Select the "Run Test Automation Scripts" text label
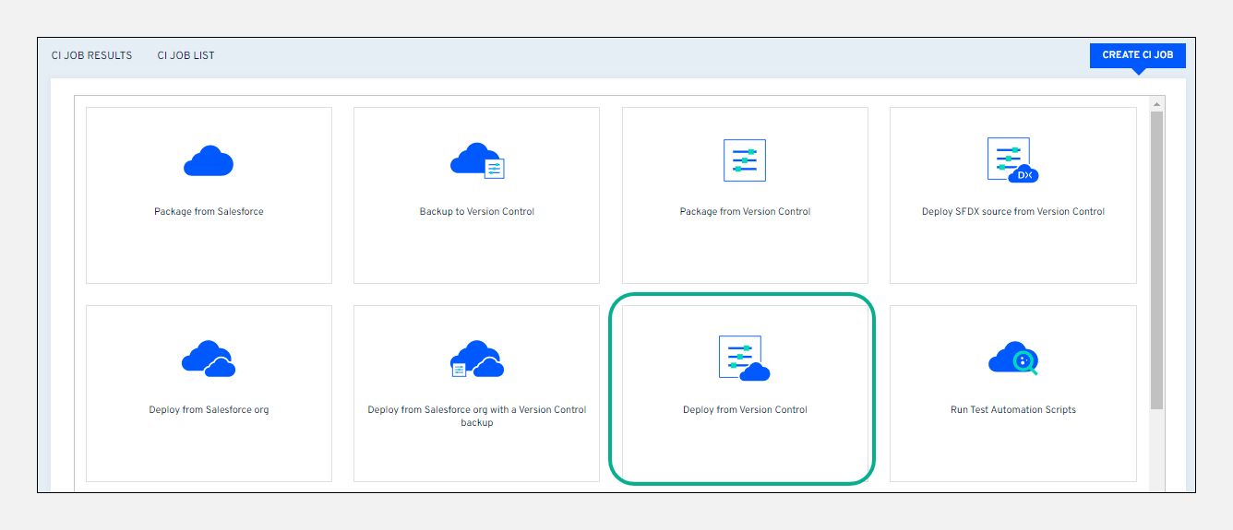Viewport: 1233px width, 530px height. [x=1012, y=410]
